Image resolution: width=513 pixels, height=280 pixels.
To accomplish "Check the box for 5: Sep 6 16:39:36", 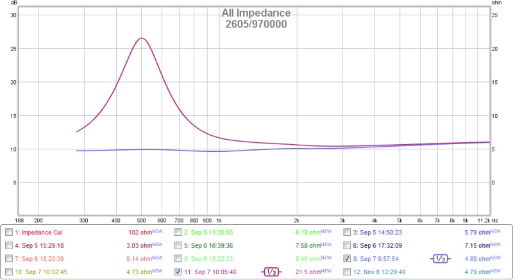I will (179, 245).
